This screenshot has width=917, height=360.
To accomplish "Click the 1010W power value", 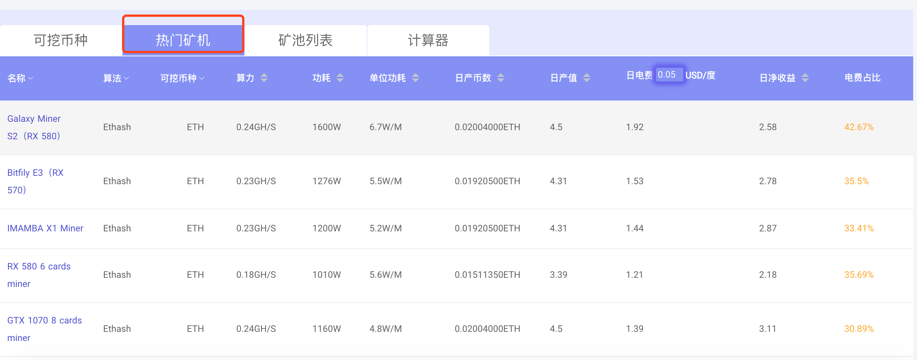I will click(x=326, y=275).
